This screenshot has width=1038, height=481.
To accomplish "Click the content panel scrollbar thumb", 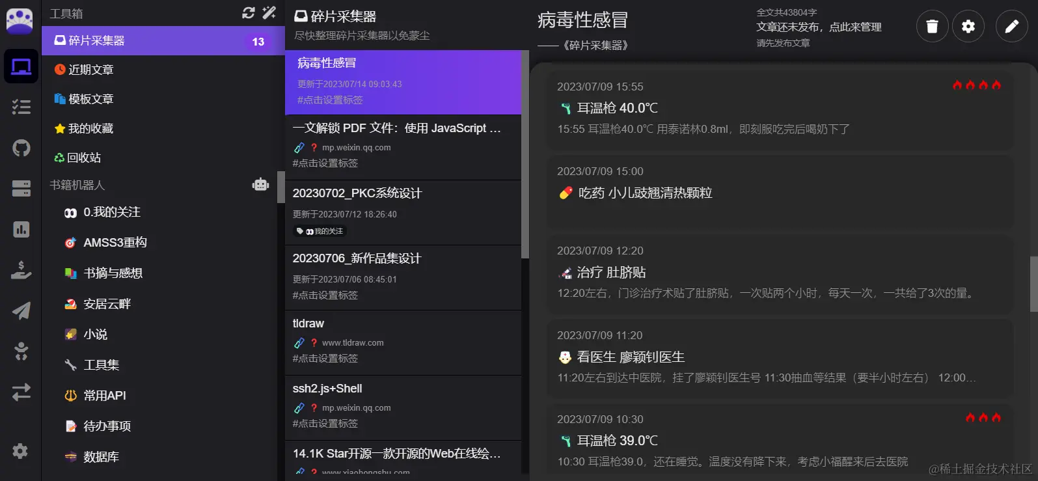I will [x=1033, y=284].
